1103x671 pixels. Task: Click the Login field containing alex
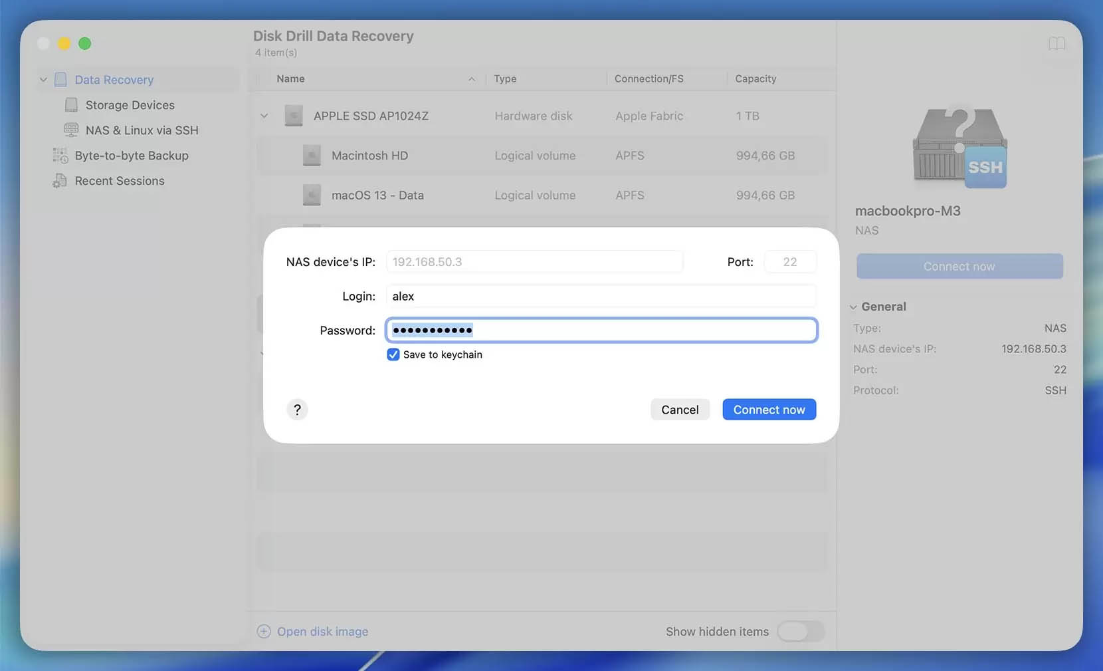click(x=601, y=296)
